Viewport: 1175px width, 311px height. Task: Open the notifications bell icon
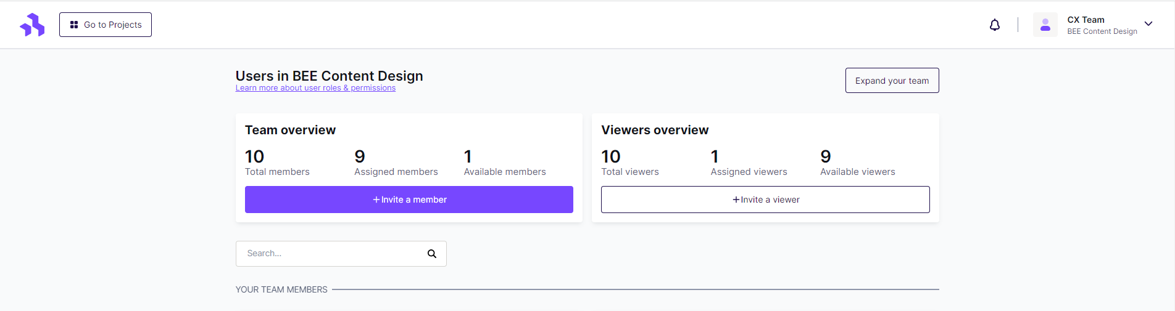point(995,25)
